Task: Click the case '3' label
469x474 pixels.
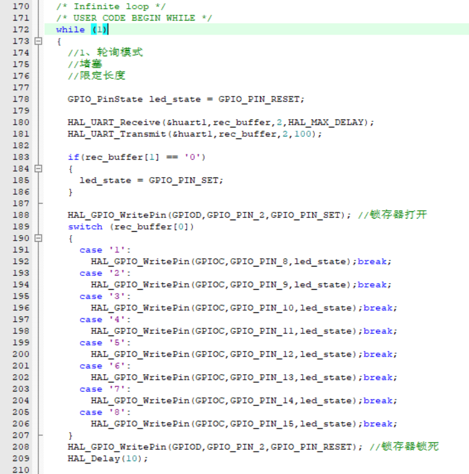Action: click(105, 296)
